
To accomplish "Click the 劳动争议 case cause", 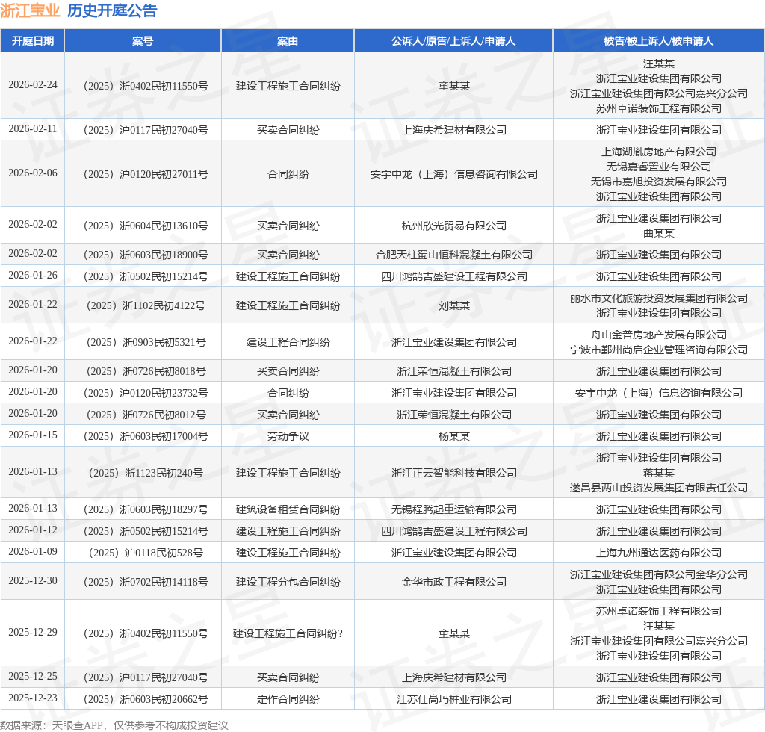I will coord(288,436).
